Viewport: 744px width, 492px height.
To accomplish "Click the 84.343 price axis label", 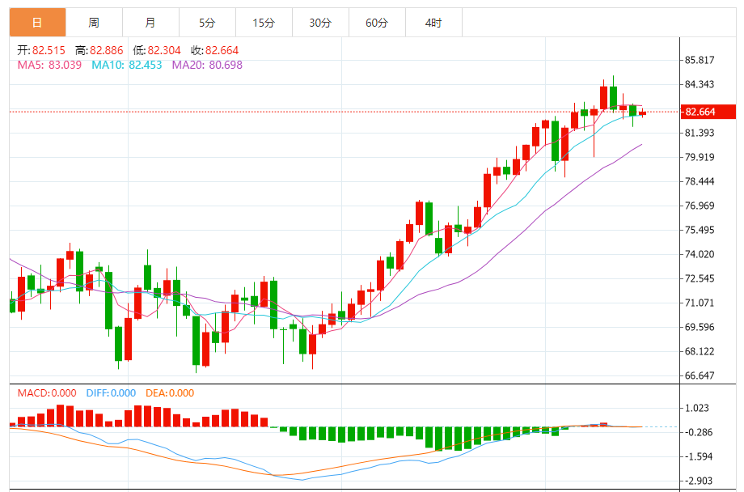I will tap(700, 84).
